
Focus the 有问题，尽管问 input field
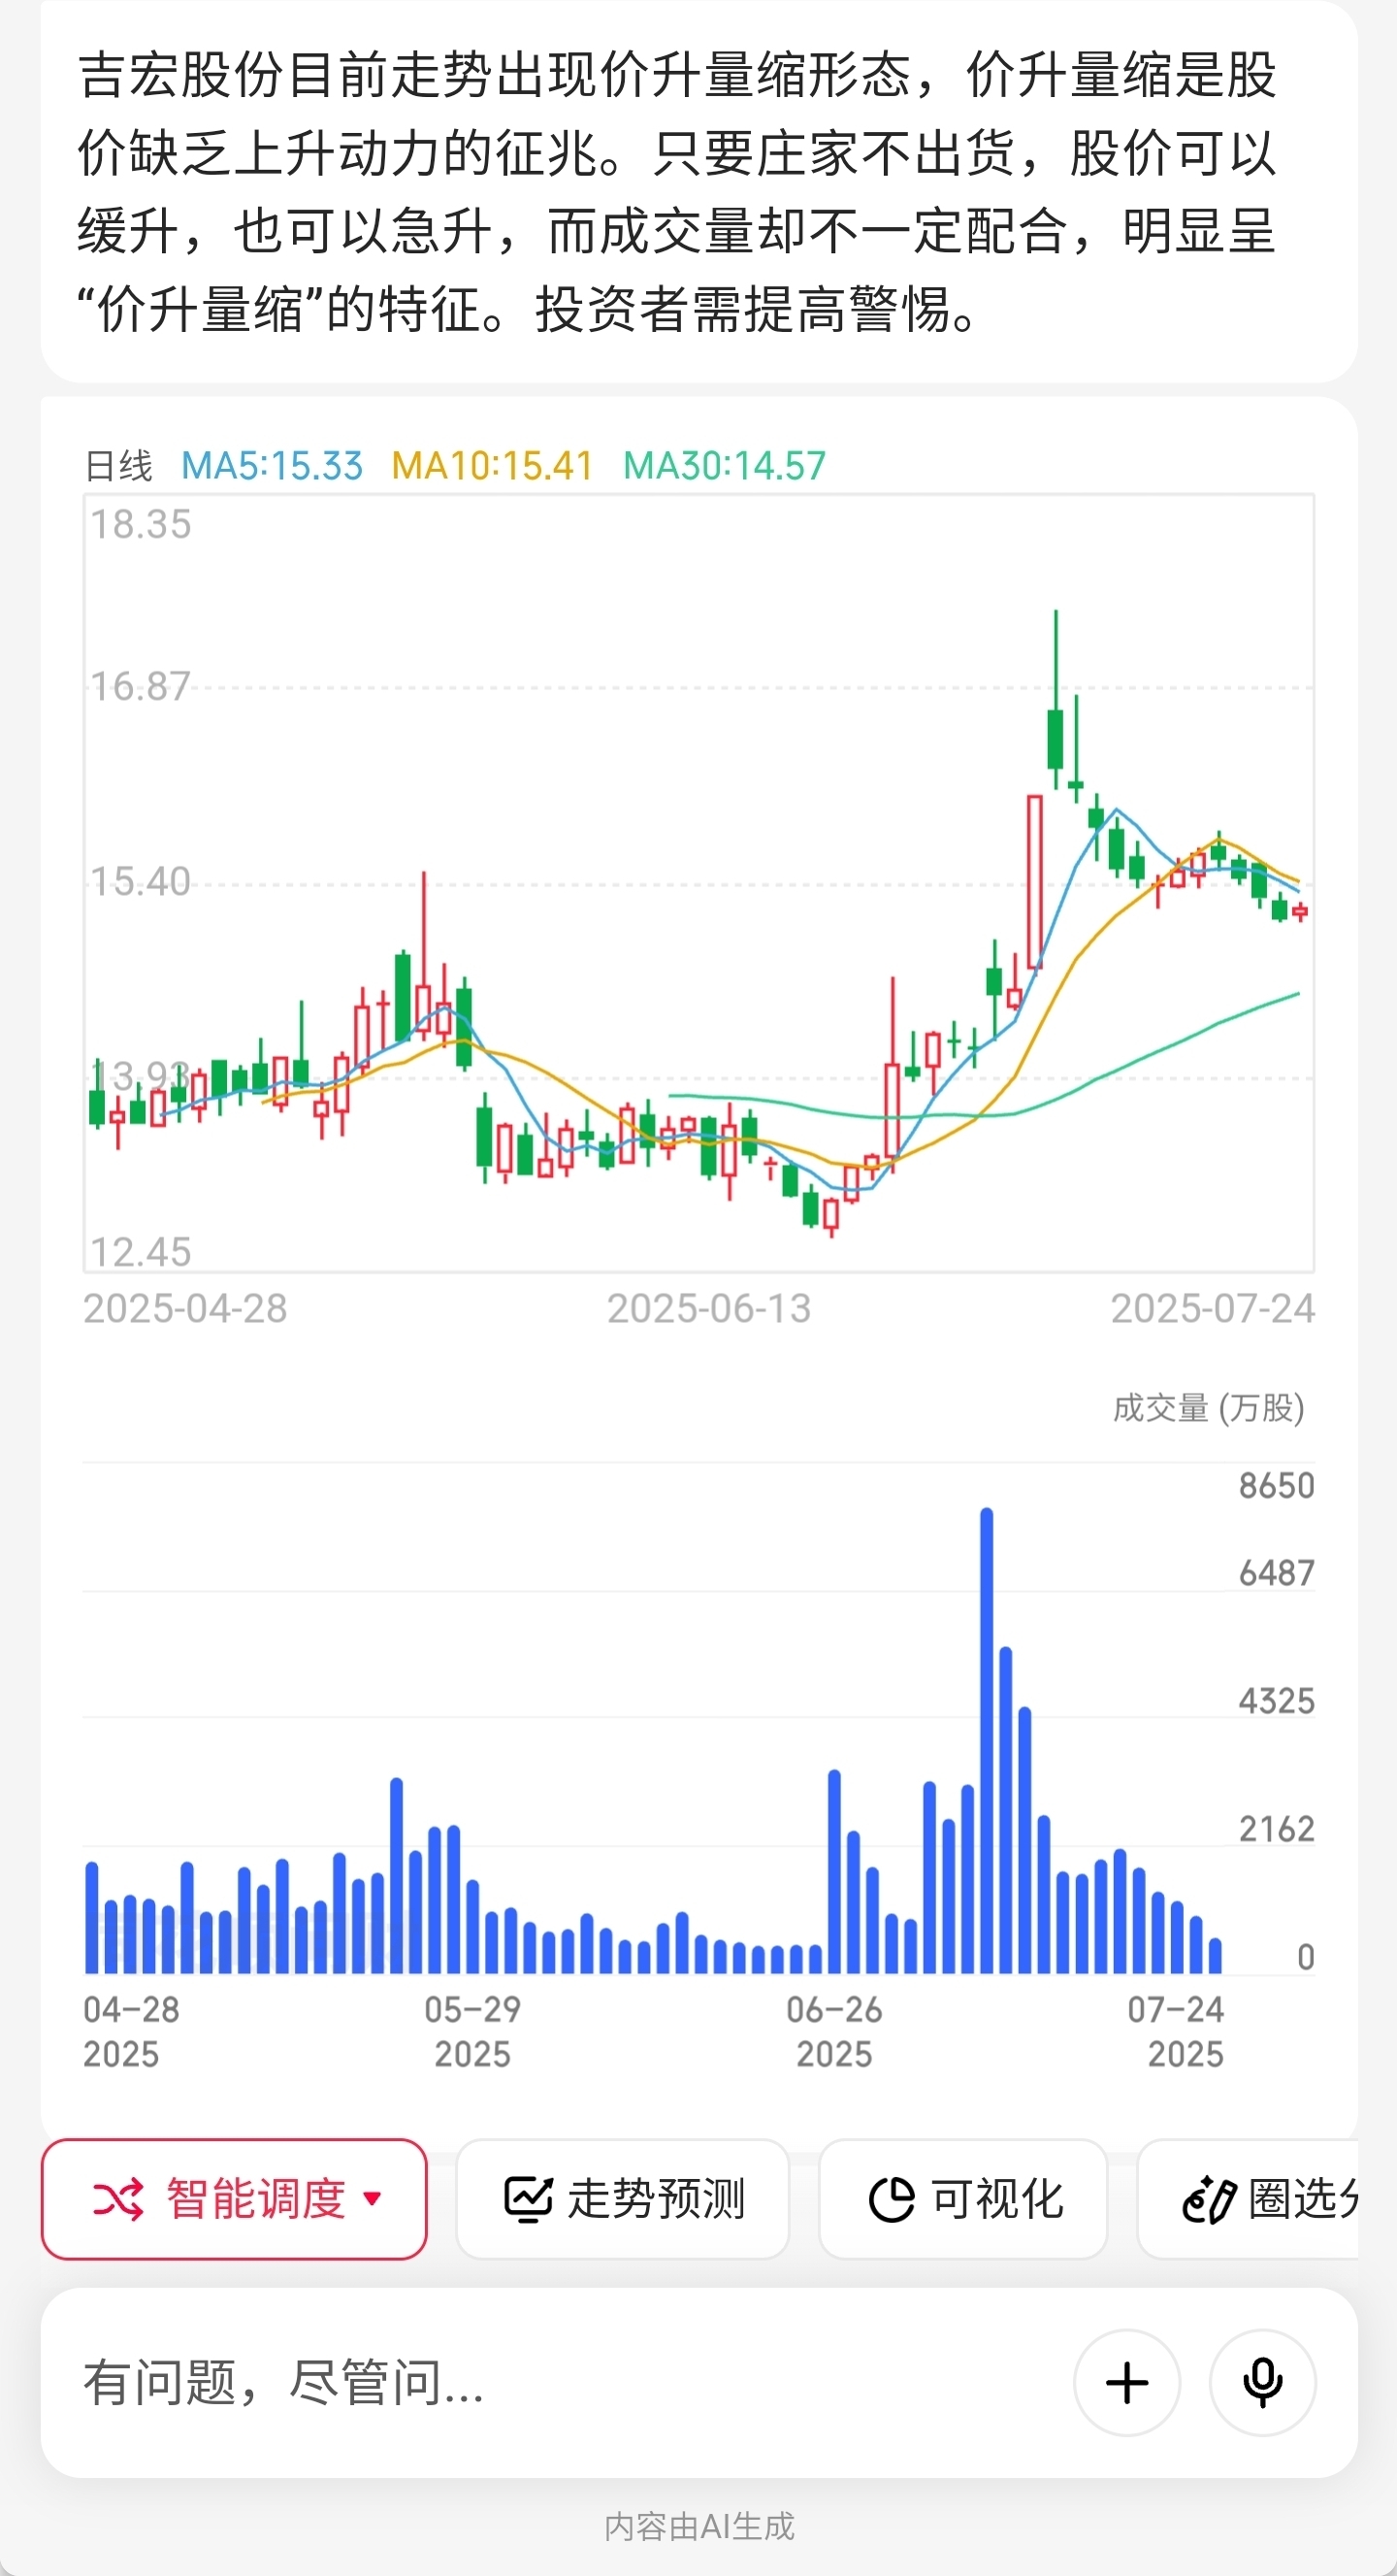click(x=560, y=2382)
